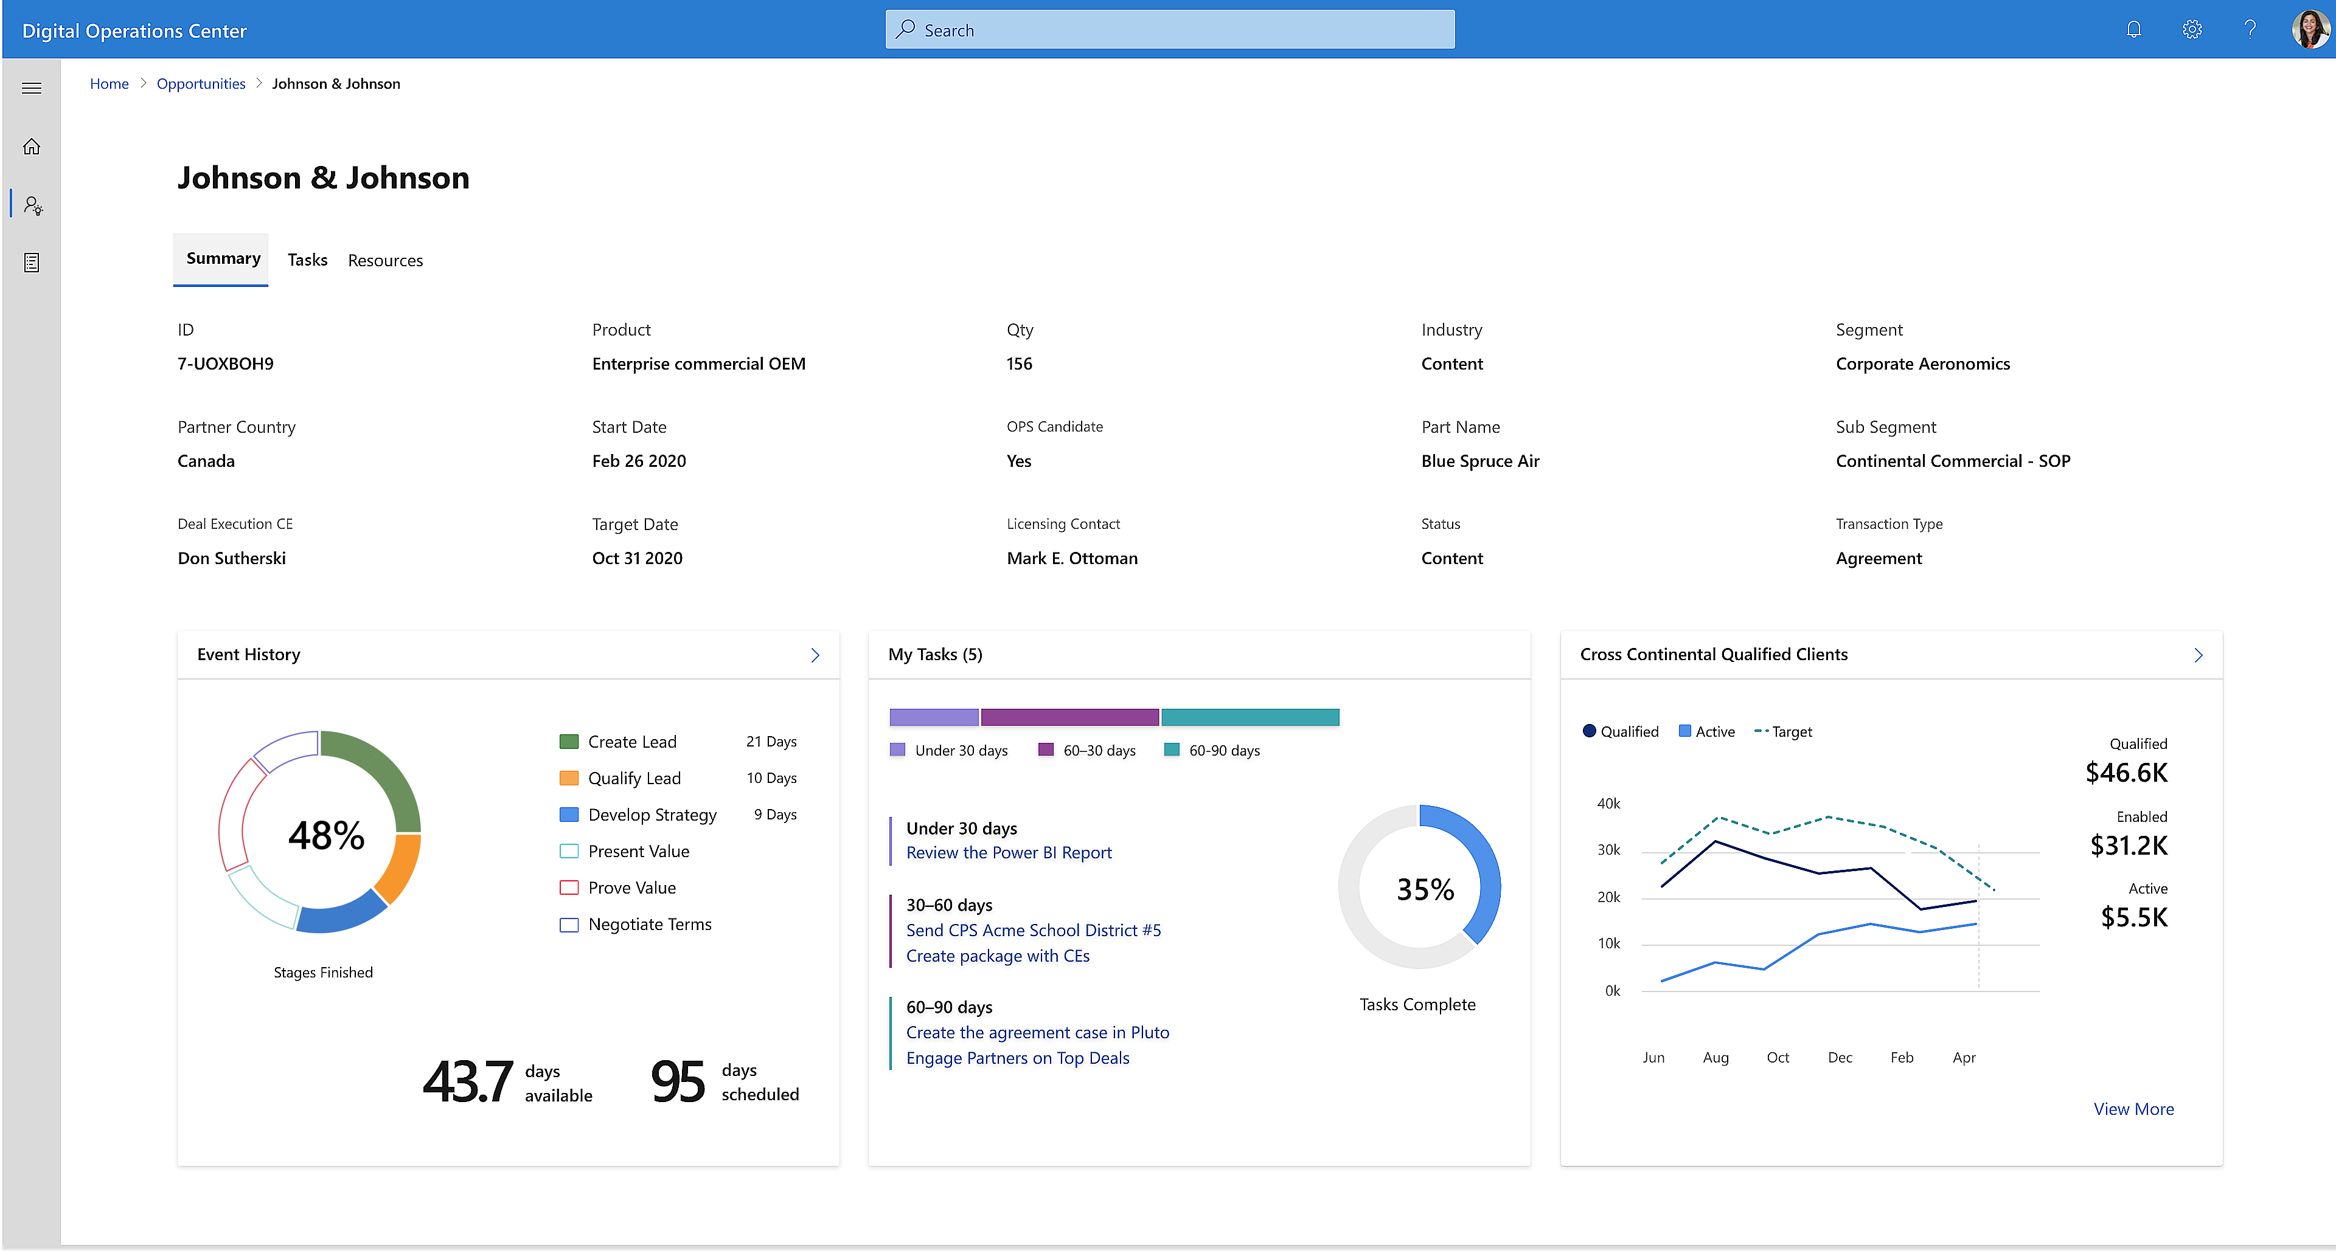Click 60–30 days legend marker
This screenshot has width=2336, height=1251.
1046,750
